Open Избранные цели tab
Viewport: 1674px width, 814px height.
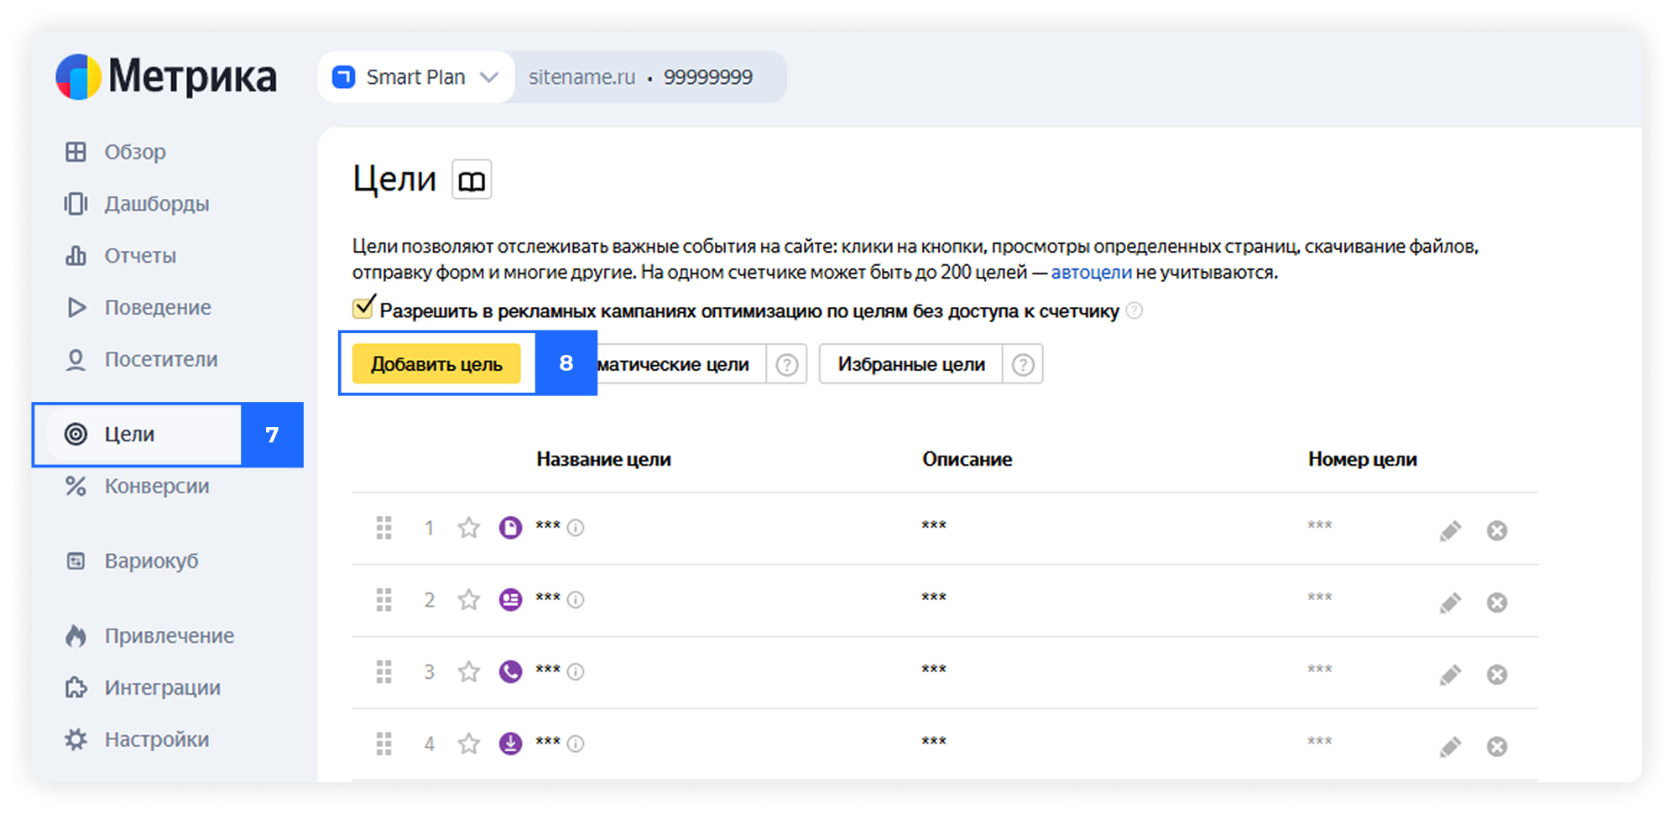(x=911, y=364)
